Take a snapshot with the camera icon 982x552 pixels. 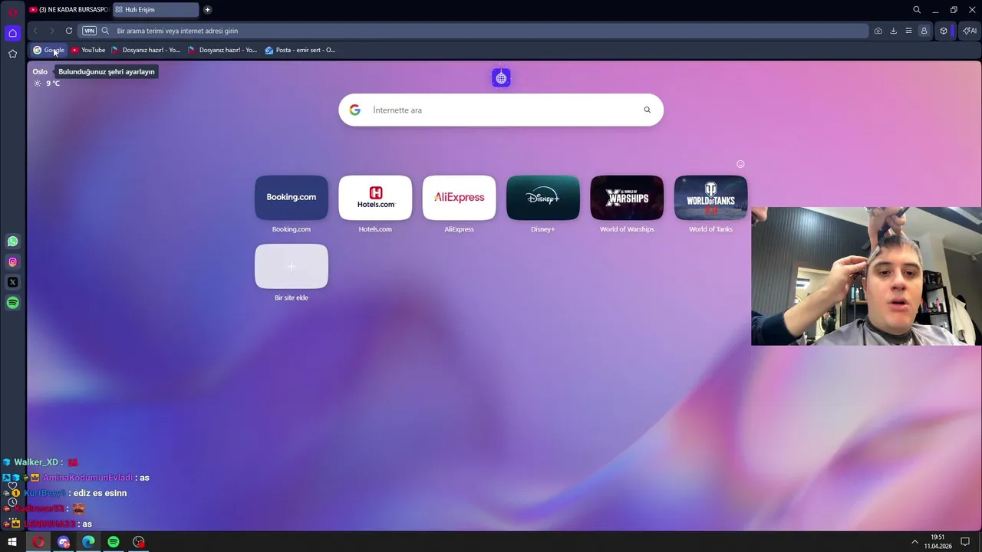878,31
